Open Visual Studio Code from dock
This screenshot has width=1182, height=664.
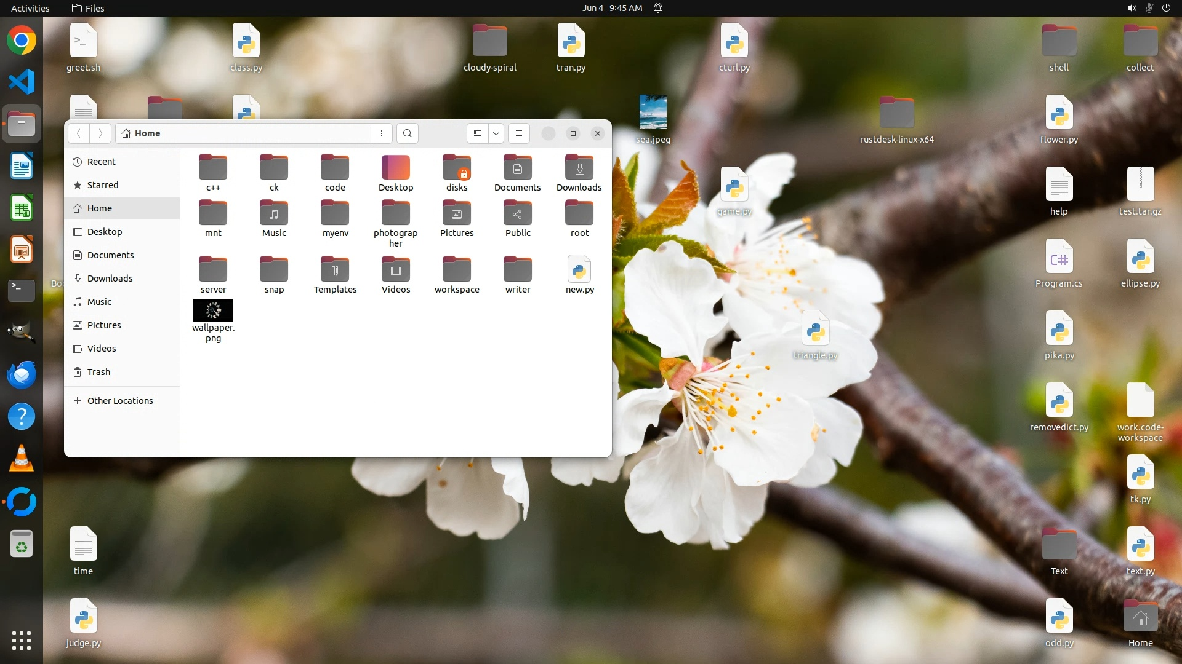click(22, 82)
